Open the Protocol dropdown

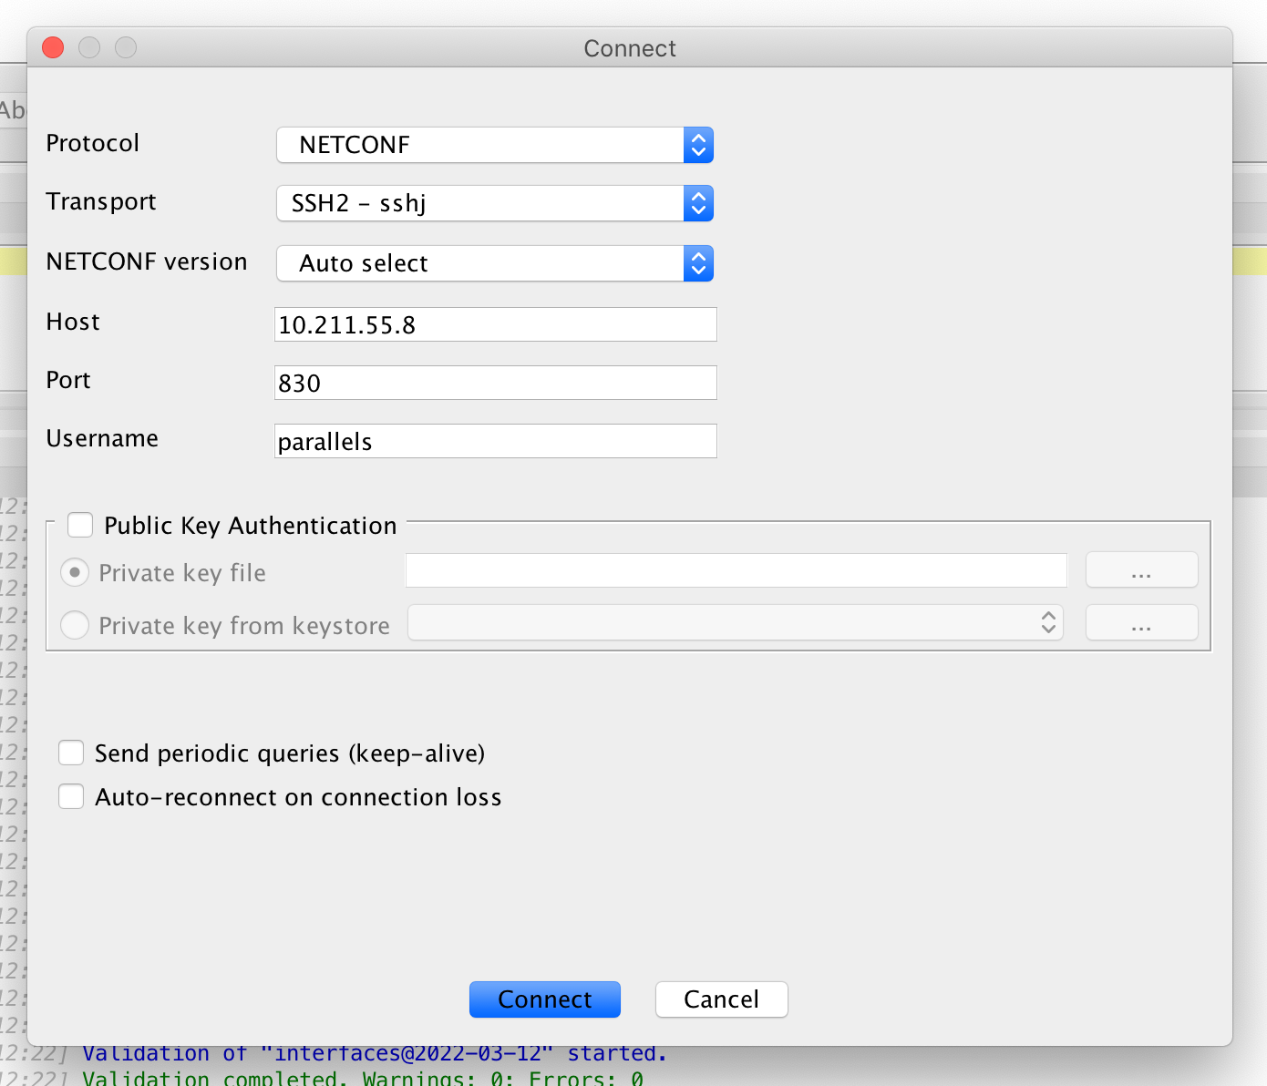(x=495, y=145)
